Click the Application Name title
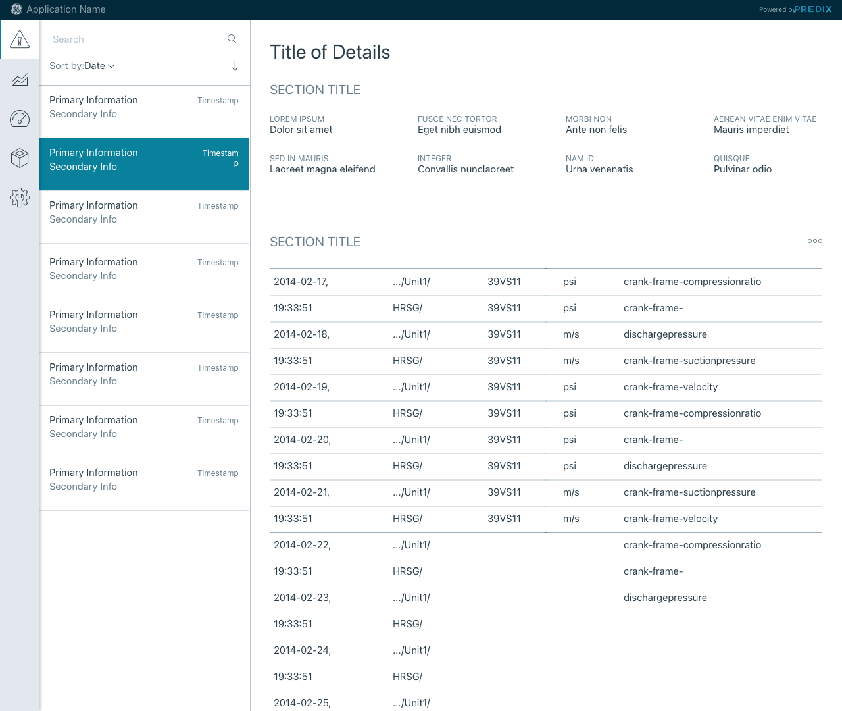This screenshot has width=842, height=711. (x=66, y=9)
